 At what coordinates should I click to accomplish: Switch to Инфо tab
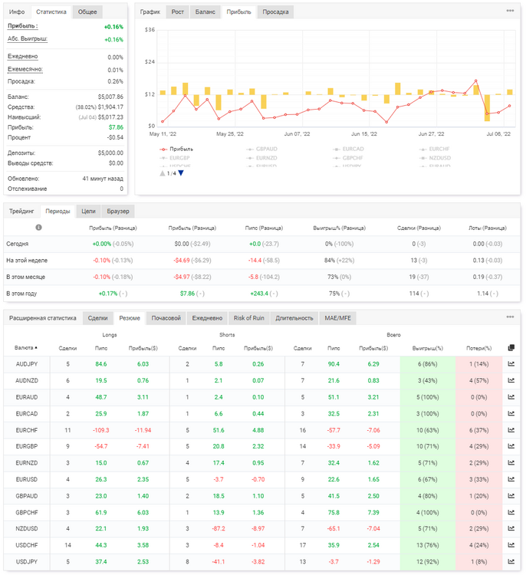[17, 11]
